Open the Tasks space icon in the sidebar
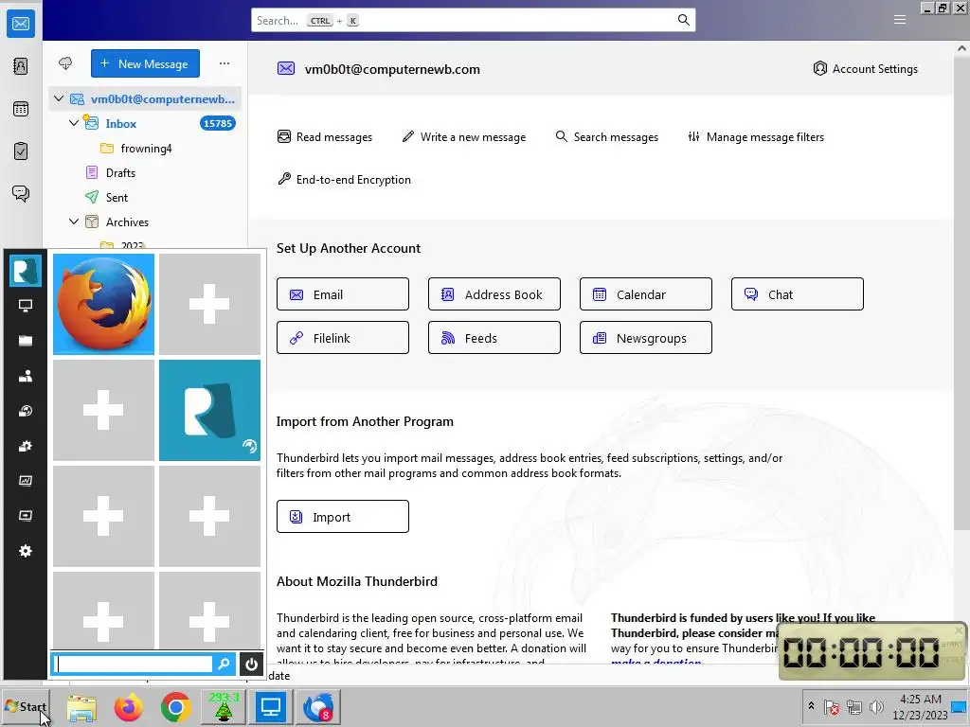 coord(21,151)
